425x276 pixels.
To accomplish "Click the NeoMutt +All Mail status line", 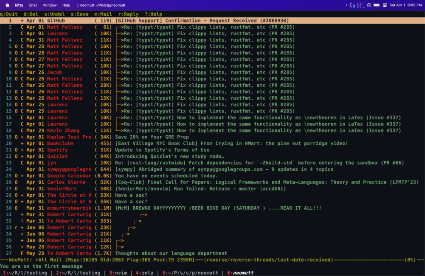I will [212, 260].
